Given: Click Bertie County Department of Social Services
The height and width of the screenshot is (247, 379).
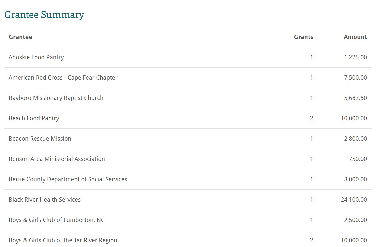Looking at the screenshot, I should tap(68, 179).
